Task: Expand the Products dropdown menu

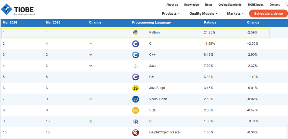Action: click(x=171, y=13)
